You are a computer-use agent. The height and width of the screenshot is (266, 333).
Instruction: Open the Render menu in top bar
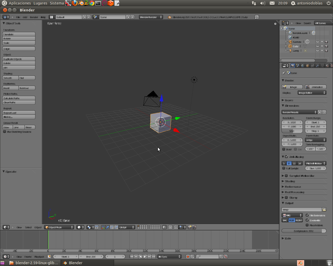34,17
